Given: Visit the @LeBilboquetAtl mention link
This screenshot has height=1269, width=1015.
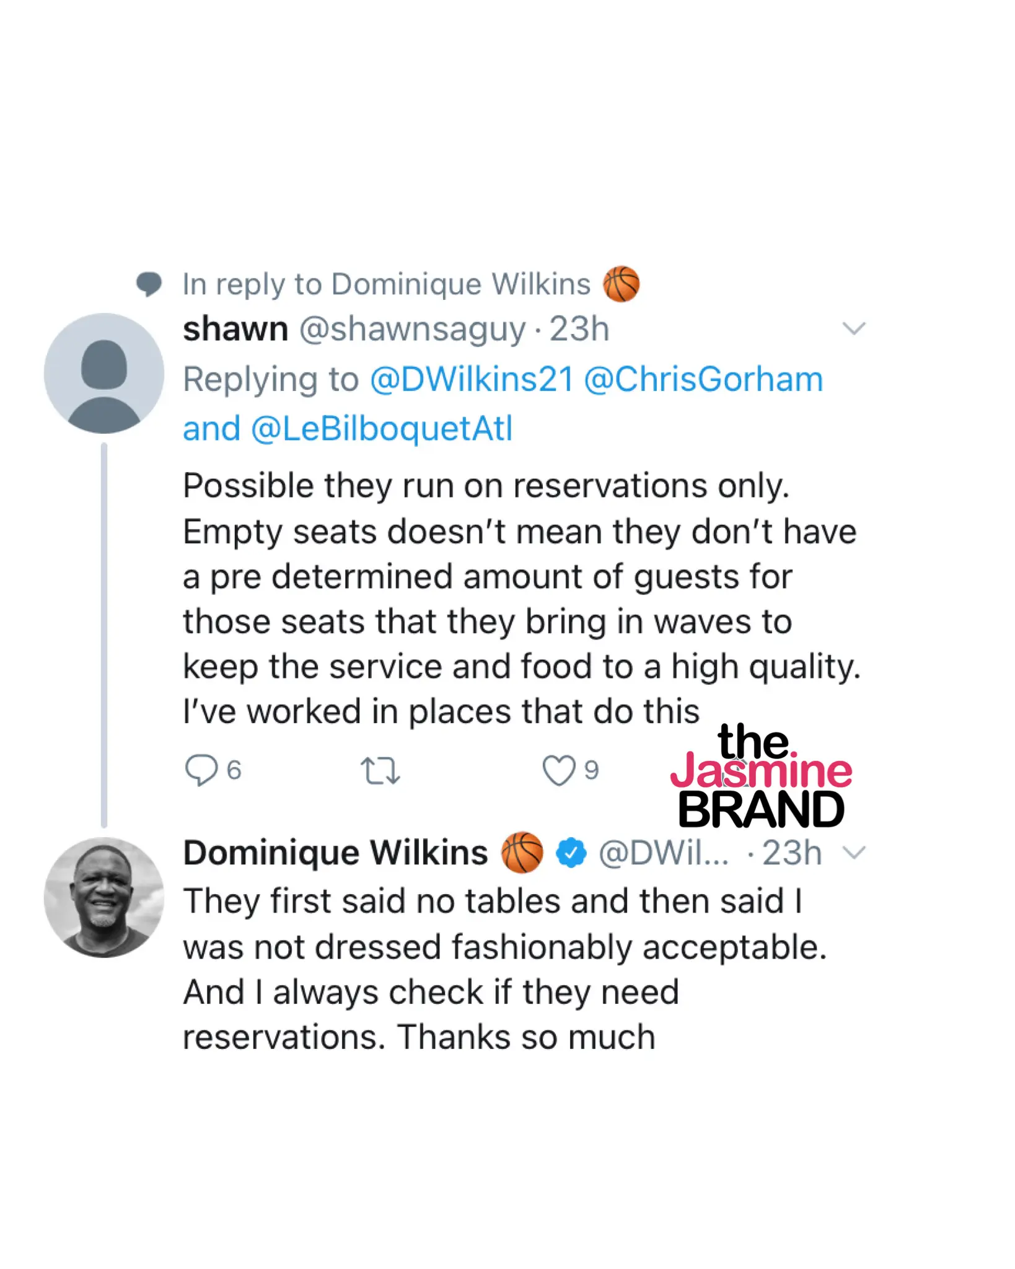Looking at the screenshot, I should pos(382,429).
